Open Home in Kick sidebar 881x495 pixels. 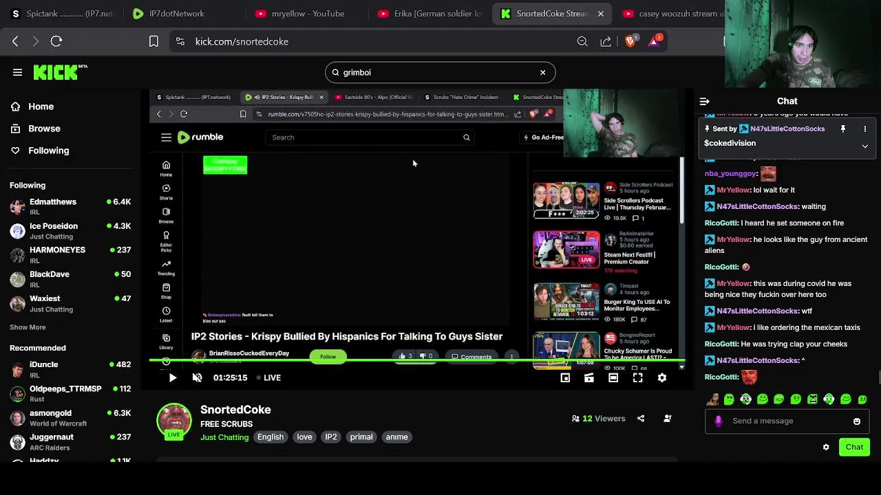point(32,107)
